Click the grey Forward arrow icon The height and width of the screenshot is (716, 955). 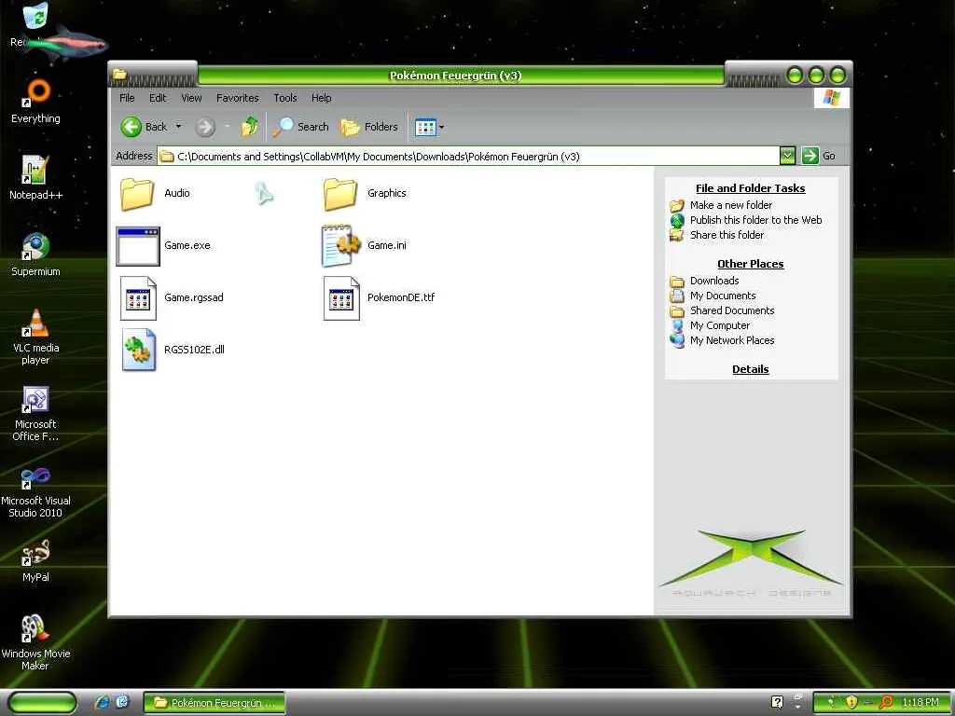tap(205, 127)
